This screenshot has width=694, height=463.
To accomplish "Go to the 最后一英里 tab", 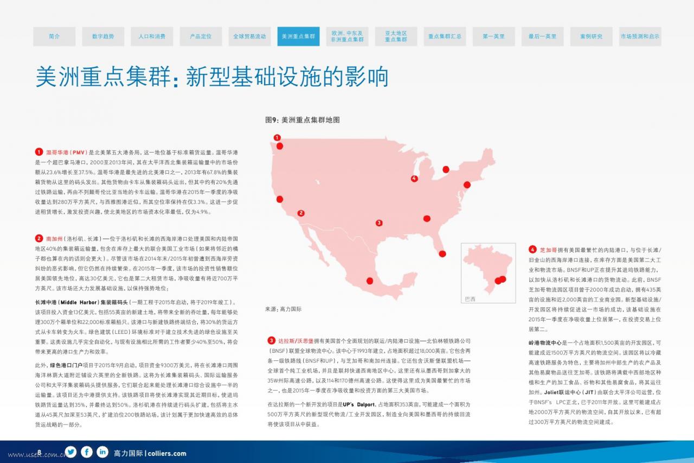I will [542, 36].
